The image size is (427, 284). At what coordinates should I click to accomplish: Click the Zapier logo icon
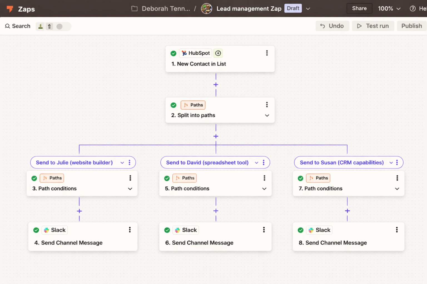(10, 9)
